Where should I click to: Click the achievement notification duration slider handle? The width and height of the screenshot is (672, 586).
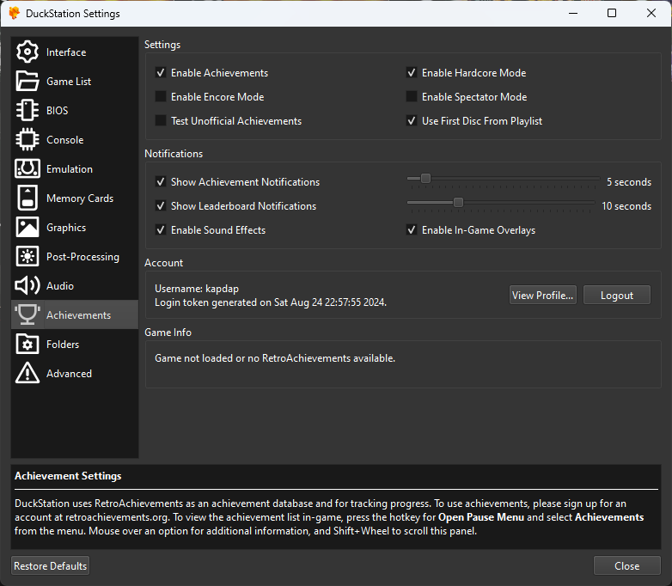(425, 179)
